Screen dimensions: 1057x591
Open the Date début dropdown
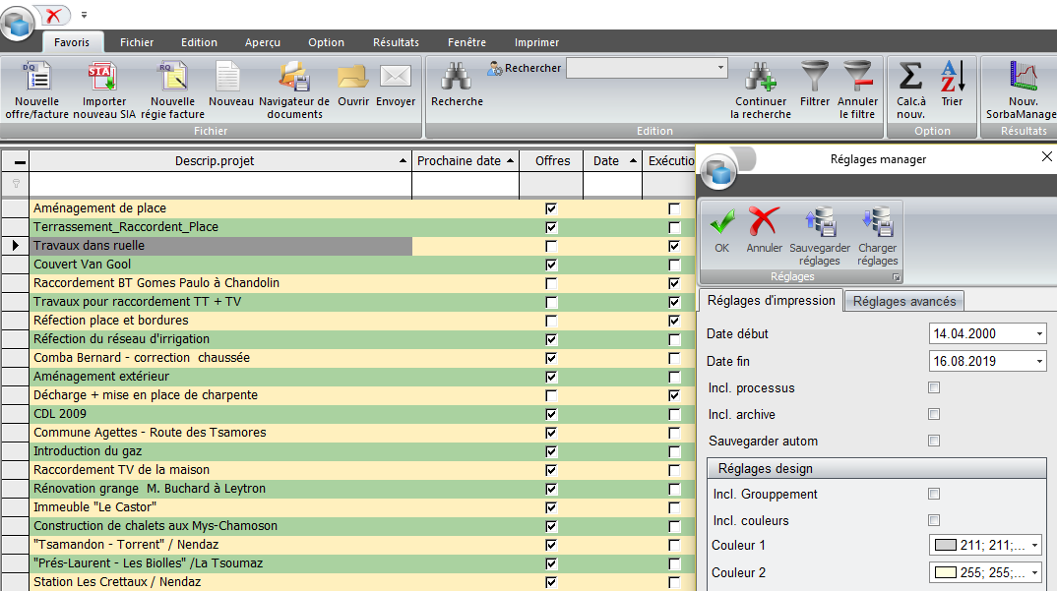(1039, 333)
